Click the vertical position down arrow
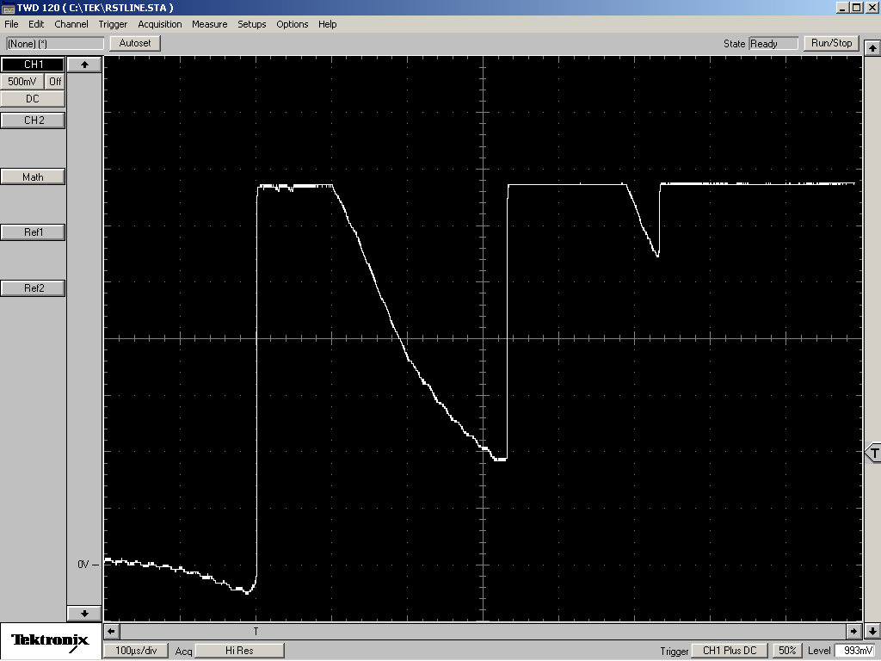This screenshot has width=881, height=661. [85, 613]
